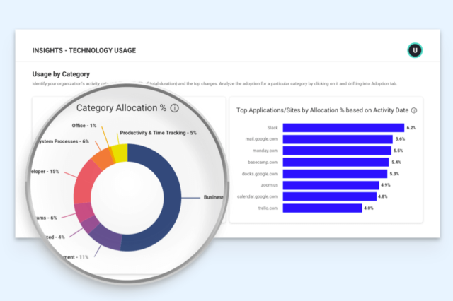Image resolution: width=453 pixels, height=301 pixels.
Task: Click the Category Allocation % title
Action: [x=121, y=108]
